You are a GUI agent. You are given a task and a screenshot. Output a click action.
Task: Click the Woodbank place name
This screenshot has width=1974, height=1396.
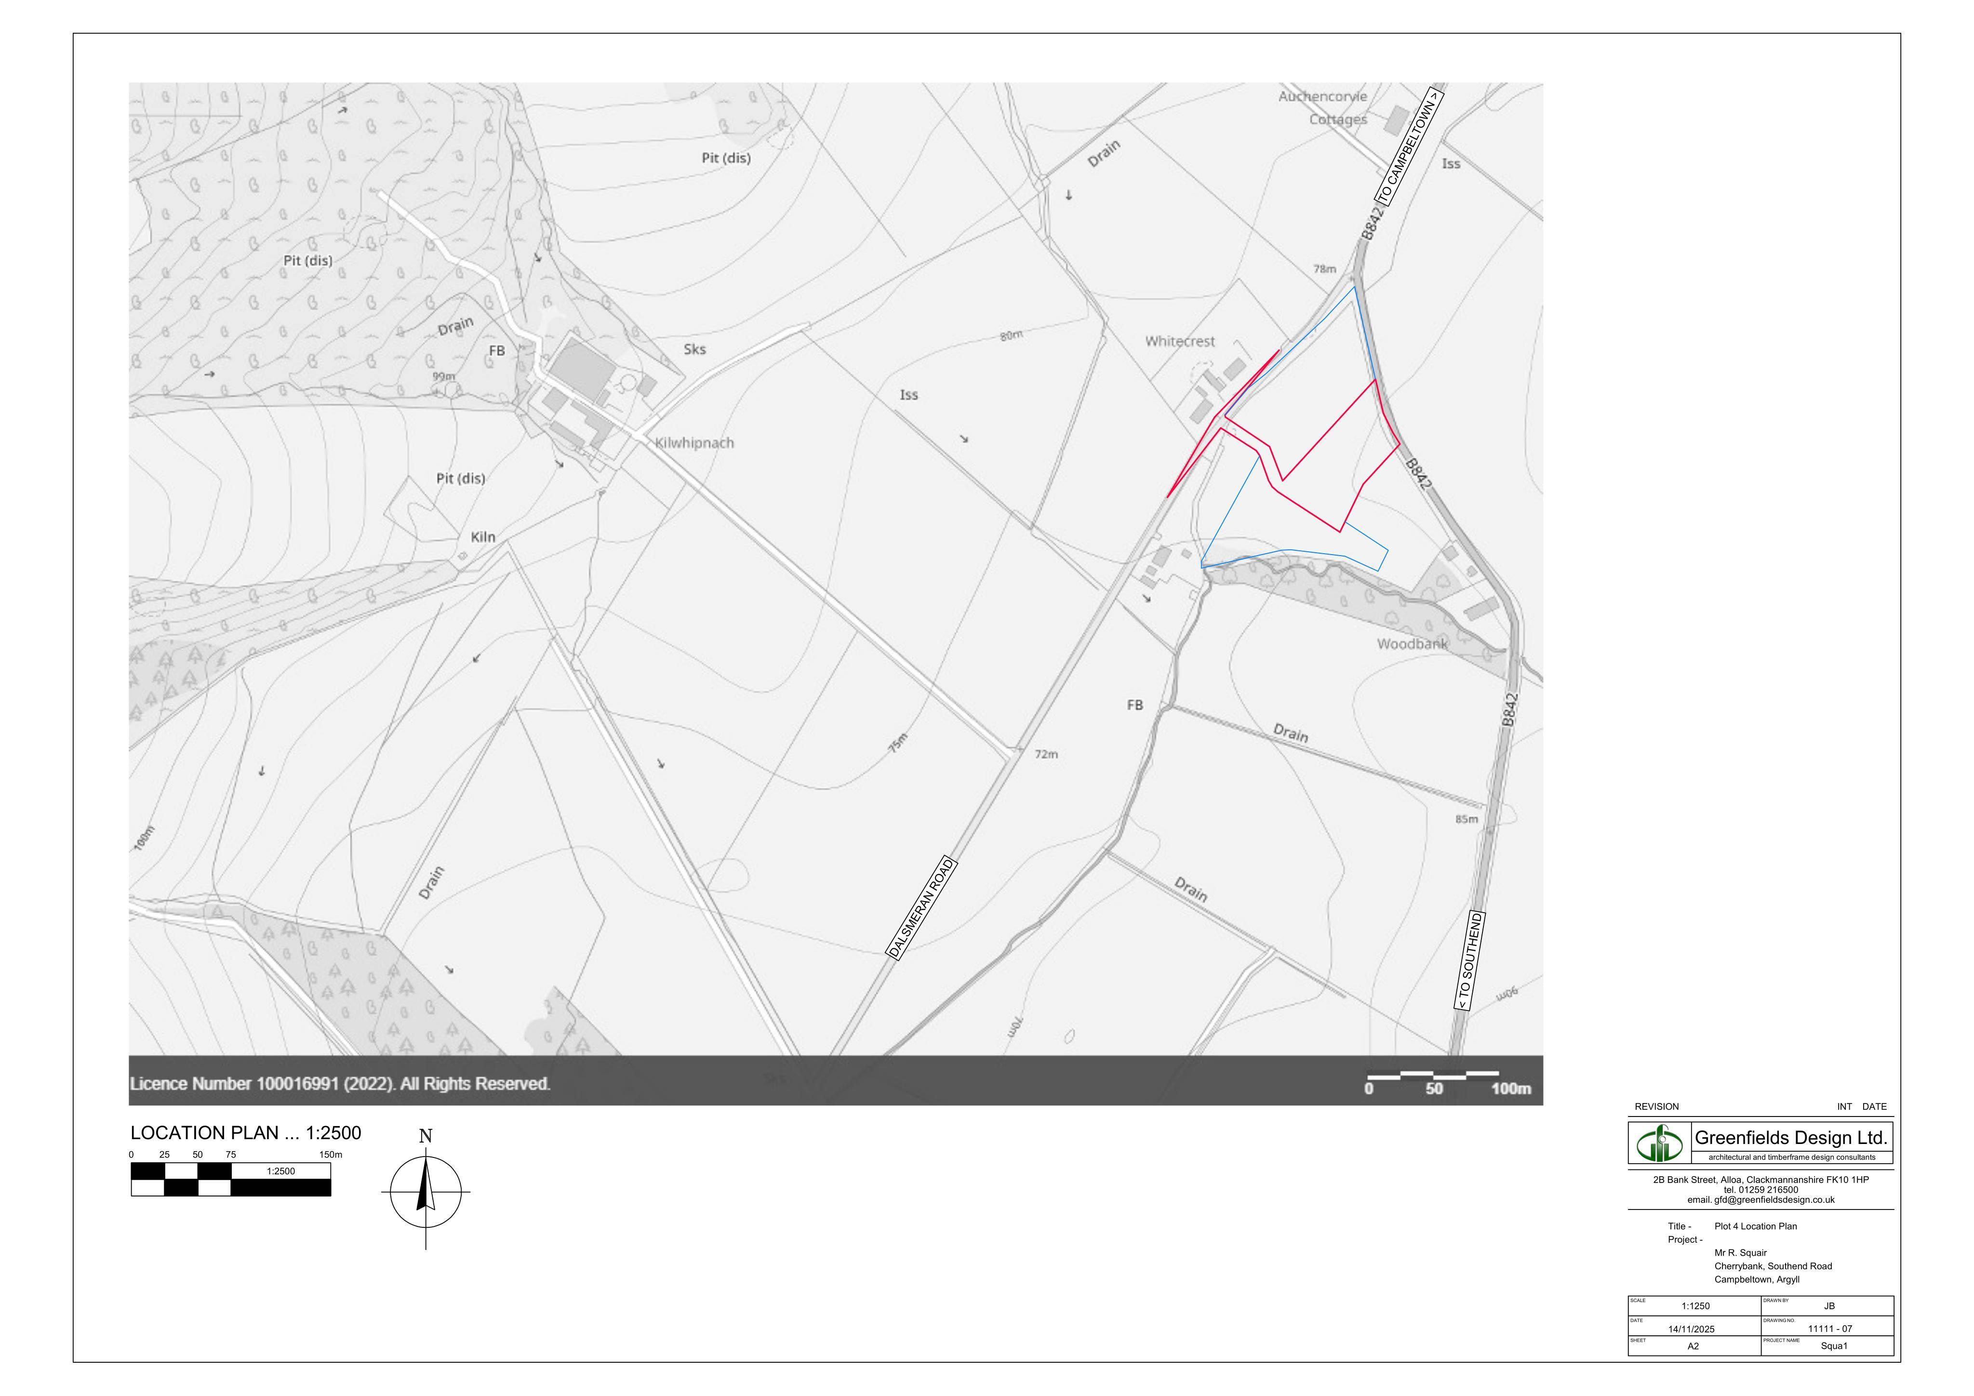pos(1412,644)
